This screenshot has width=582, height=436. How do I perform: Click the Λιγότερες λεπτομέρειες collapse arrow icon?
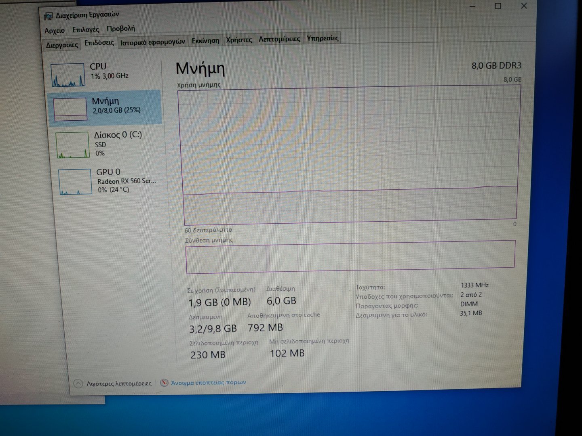click(x=78, y=384)
